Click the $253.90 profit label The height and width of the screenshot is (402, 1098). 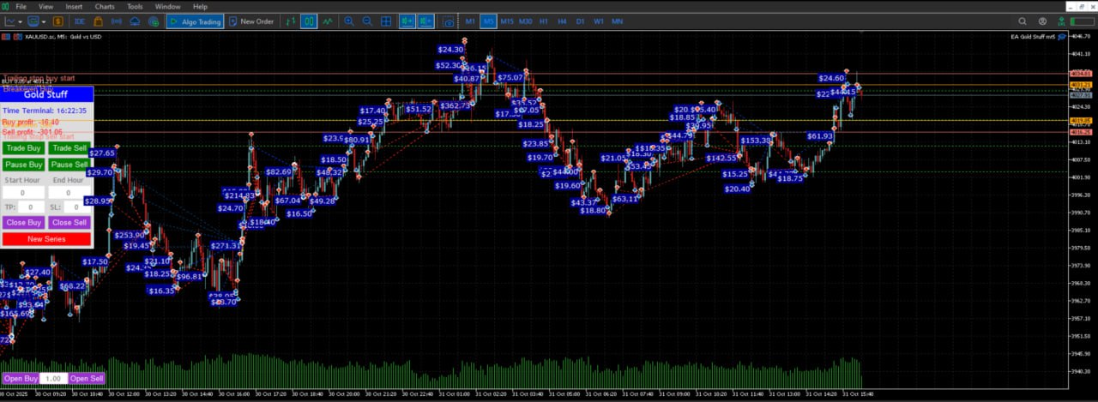click(130, 235)
